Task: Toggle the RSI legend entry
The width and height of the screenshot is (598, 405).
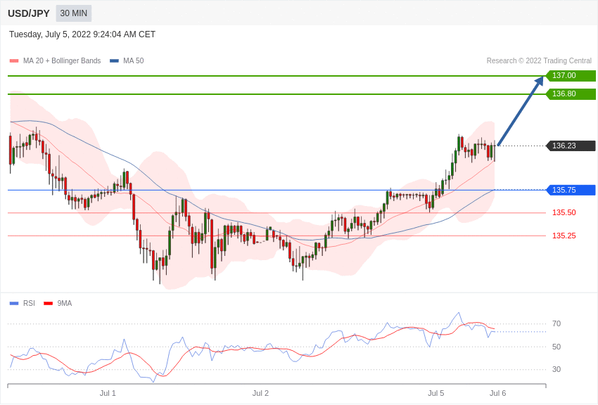Action: (x=22, y=303)
